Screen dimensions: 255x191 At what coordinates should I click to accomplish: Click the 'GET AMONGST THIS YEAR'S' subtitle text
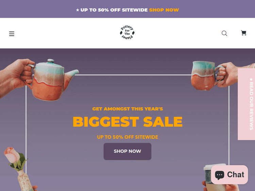point(128,109)
